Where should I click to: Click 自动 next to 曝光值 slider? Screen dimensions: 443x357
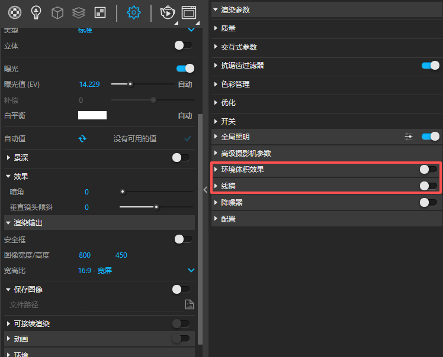click(x=185, y=85)
